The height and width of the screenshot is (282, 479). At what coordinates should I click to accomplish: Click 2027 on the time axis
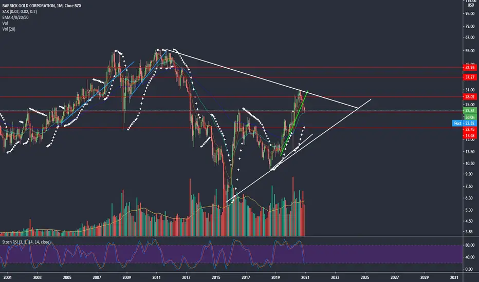[x=395, y=277]
